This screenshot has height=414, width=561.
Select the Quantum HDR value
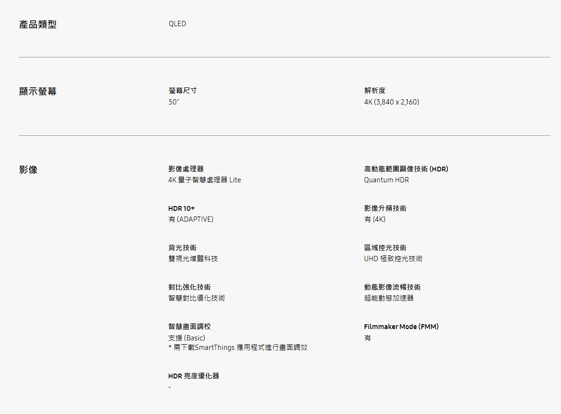point(386,180)
